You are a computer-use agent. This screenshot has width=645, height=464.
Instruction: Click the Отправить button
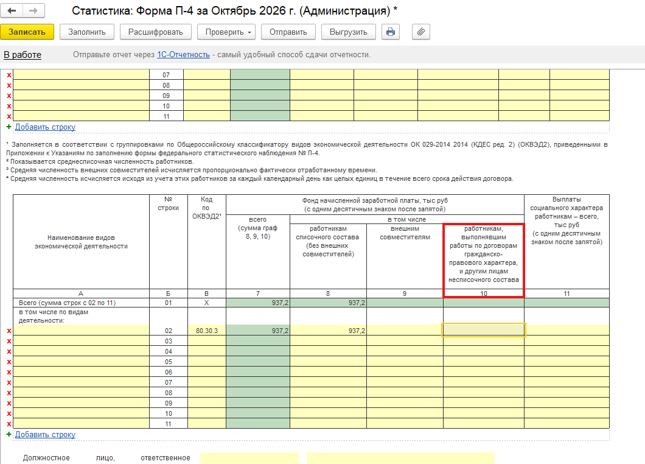(x=288, y=32)
